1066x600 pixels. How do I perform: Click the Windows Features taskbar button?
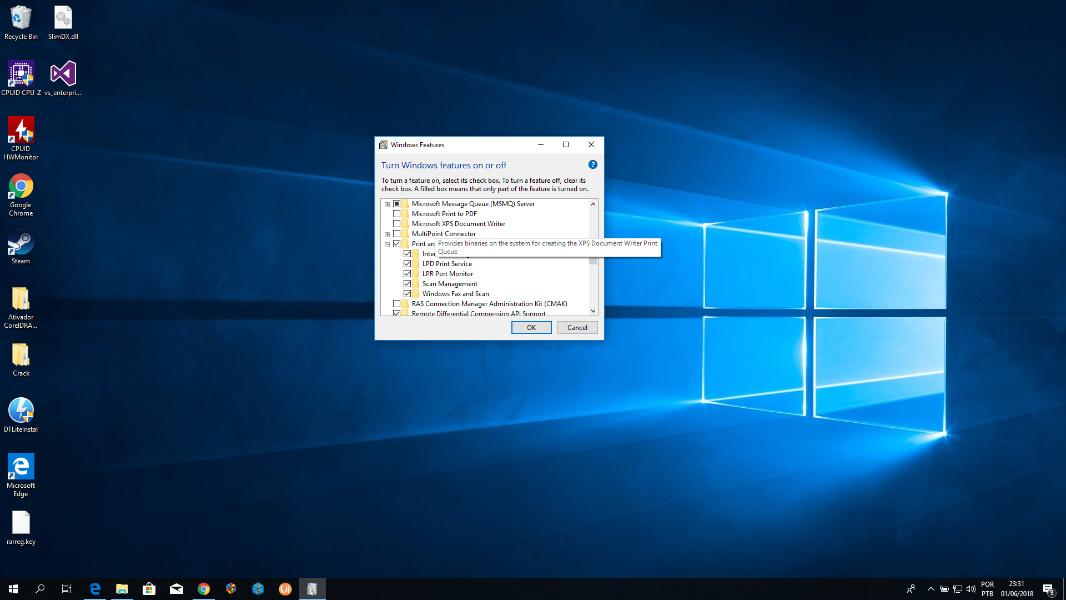[312, 589]
